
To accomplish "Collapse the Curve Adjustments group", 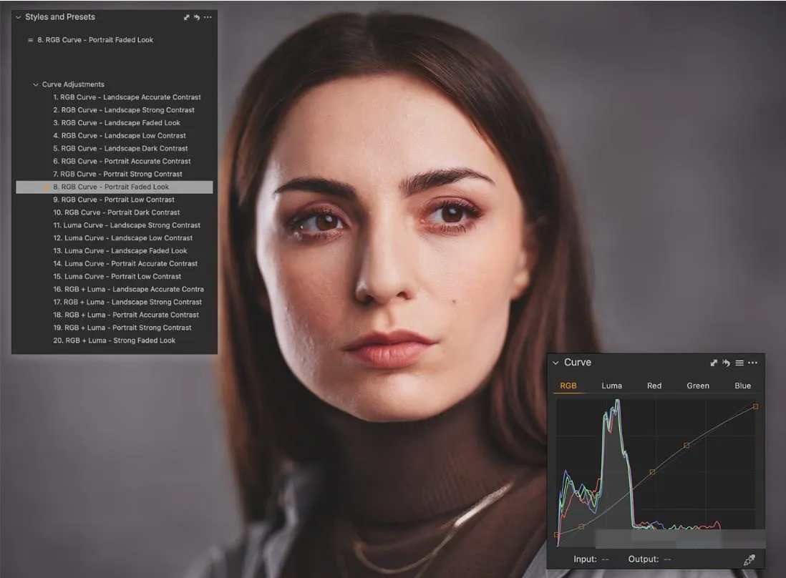I will tap(35, 84).
